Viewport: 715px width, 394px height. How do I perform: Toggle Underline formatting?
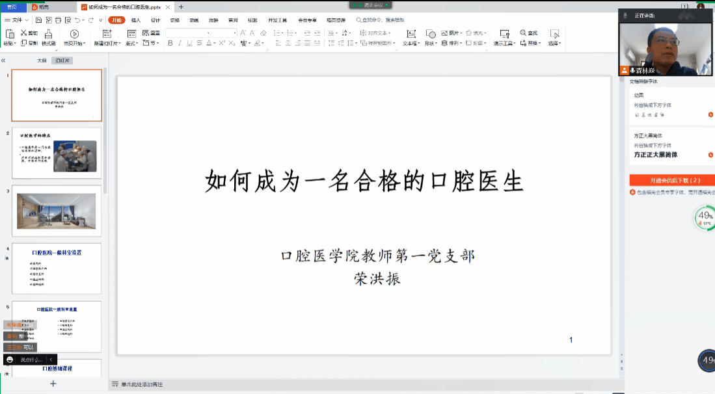pyautogui.click(x=190, y=44)
